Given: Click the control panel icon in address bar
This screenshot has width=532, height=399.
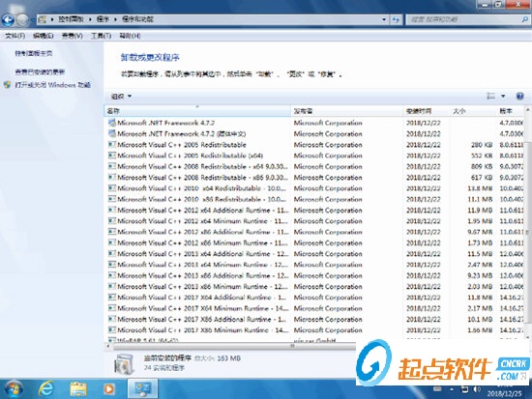Looking at the screenshot, I should coord(42,19).
